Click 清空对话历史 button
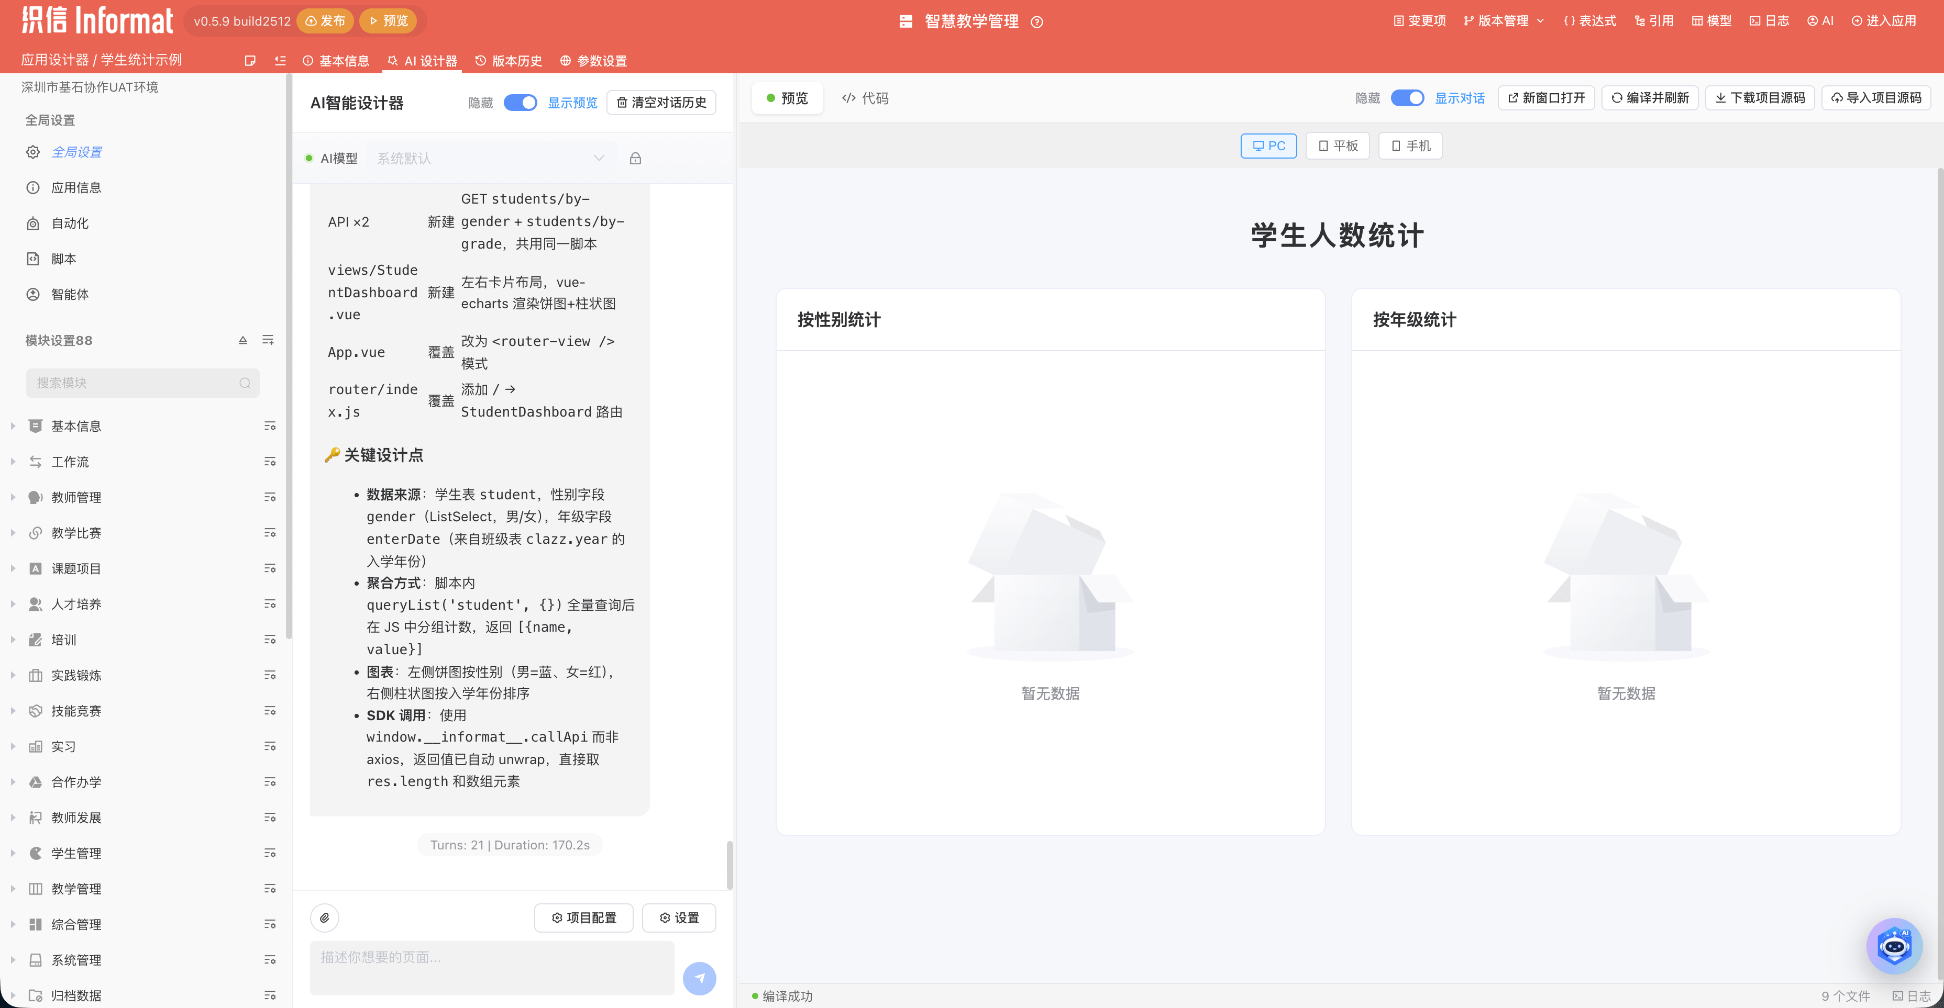1944x1008 pixels. pyautogui.click(x=662, y=103)
